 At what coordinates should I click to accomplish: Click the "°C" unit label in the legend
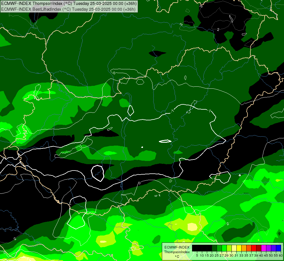click(x=177, y=257)
